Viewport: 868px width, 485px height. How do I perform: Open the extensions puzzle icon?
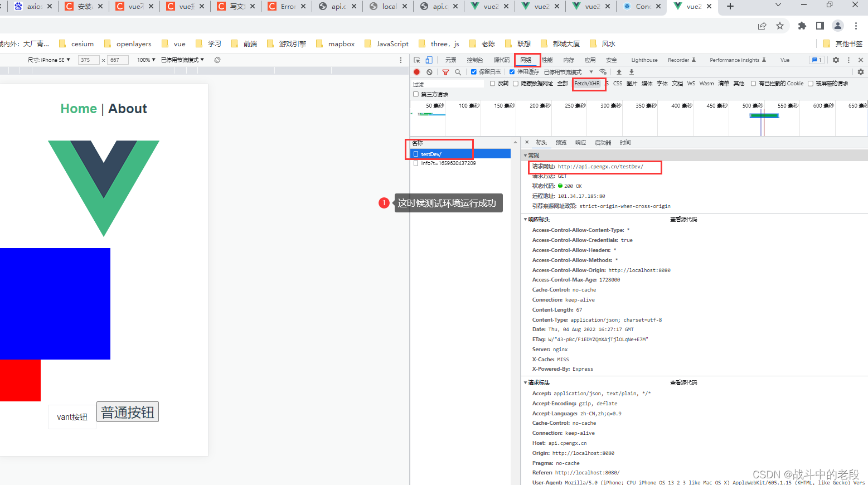tap(802, 26)
